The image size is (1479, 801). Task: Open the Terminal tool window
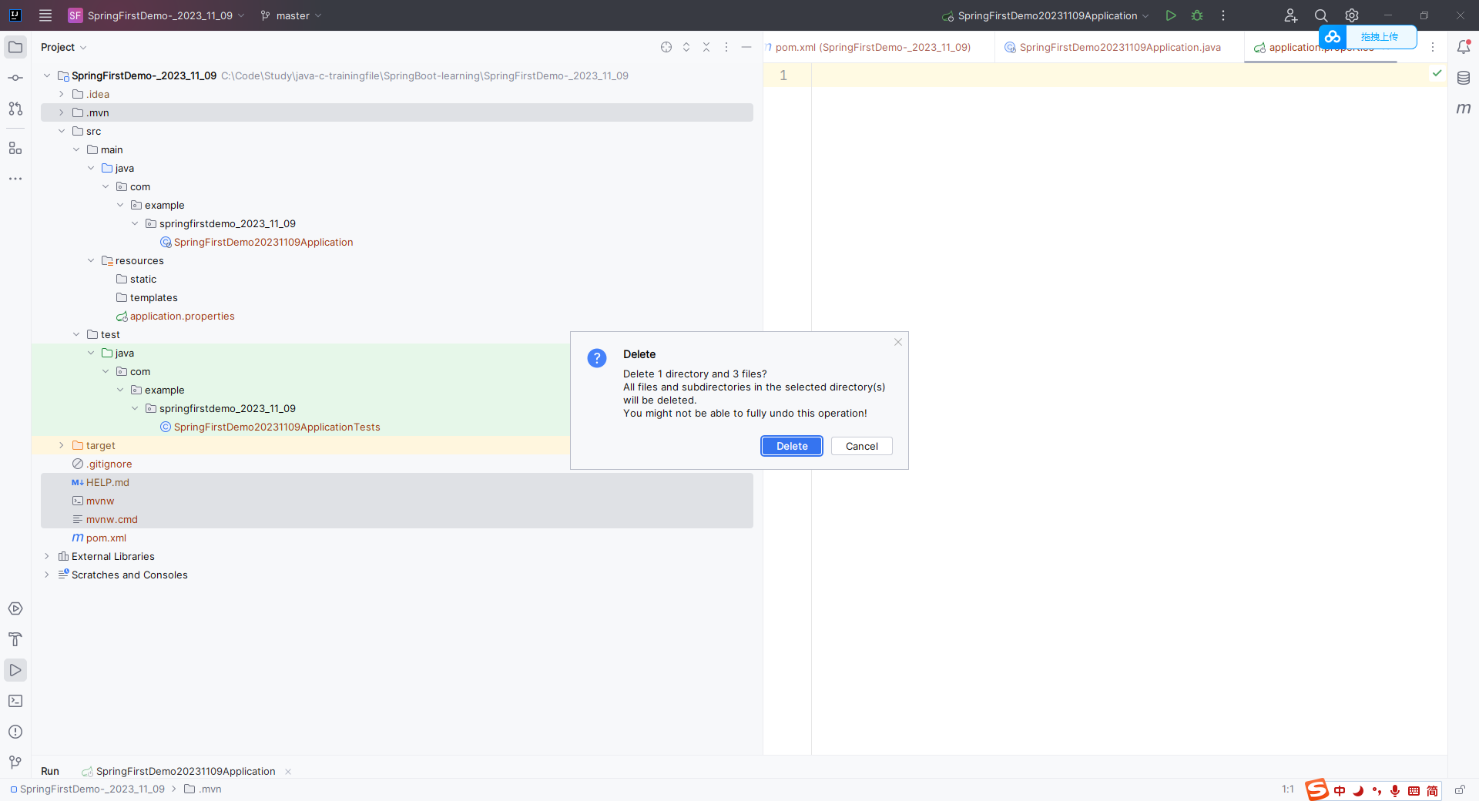[x=15, y=701]
